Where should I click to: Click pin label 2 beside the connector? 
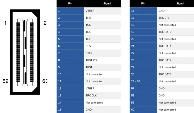point(45,23)
